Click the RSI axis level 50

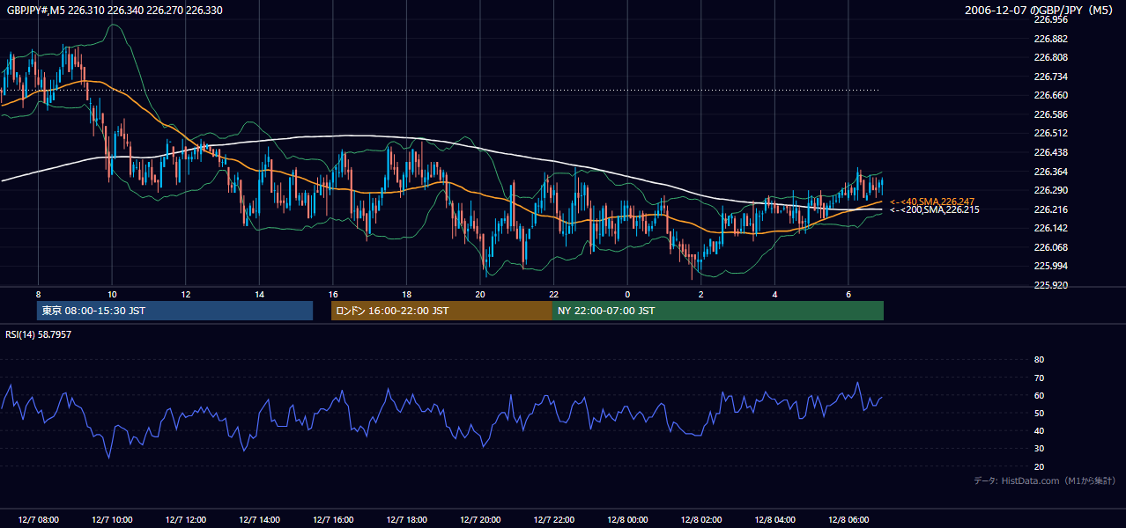coord(1039,413)
